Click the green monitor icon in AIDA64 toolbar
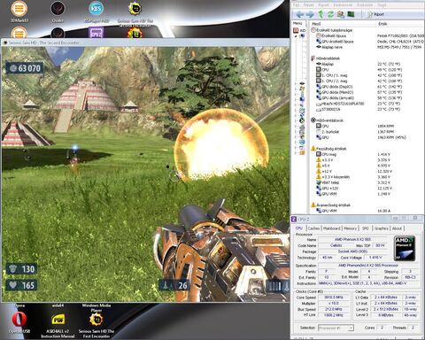Image resolution: width=425 pixels, height=340 pixels. 351,14
